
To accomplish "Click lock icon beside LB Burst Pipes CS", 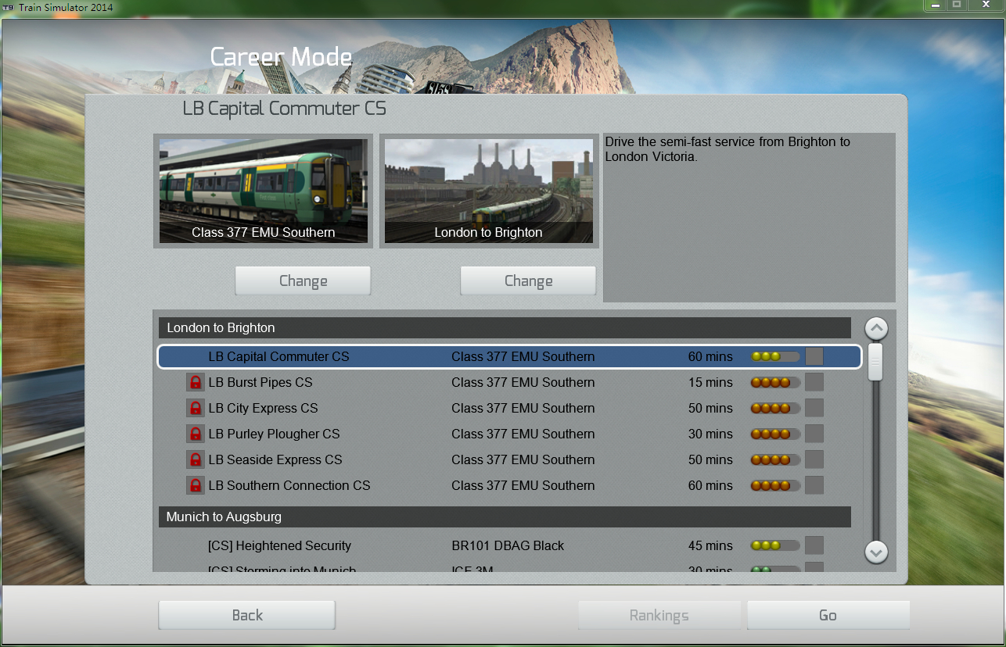I will tap(195, 382).
